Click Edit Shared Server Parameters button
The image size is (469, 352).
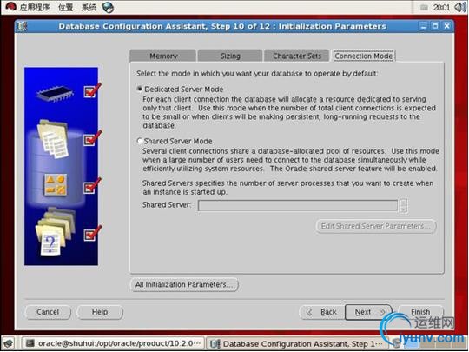pyautogui.click(x=376, y=226)
